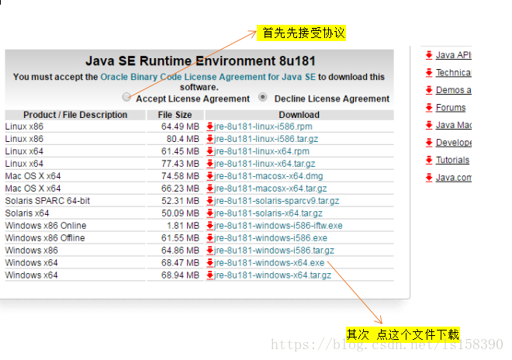This screenshot has height=360, width=512.
Task: Click red download arrow beside macosx-x64.dmg
Action: [210, 176]
